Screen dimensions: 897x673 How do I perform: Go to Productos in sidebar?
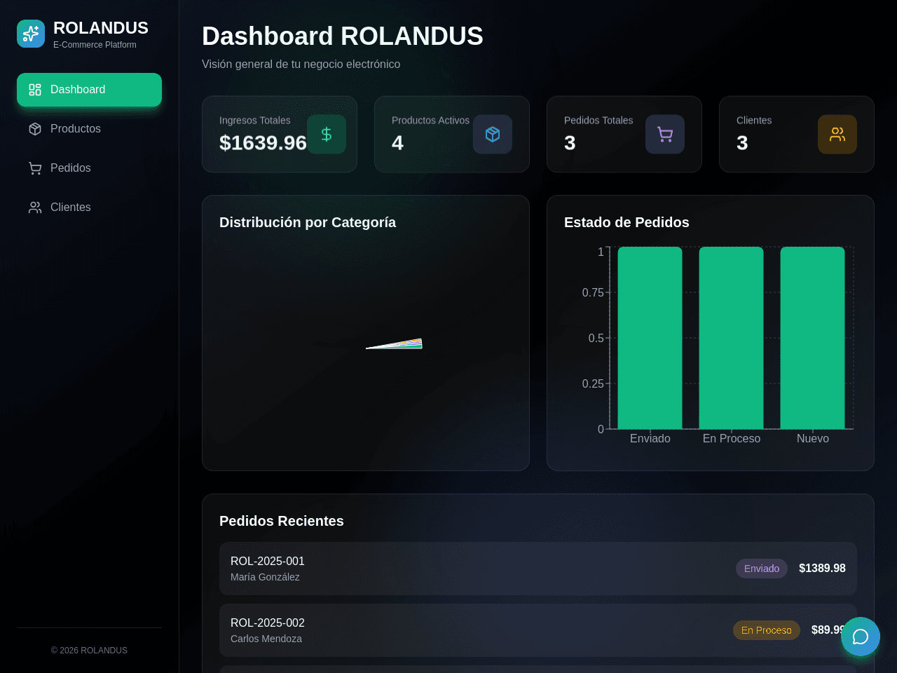tap(89, 129)
